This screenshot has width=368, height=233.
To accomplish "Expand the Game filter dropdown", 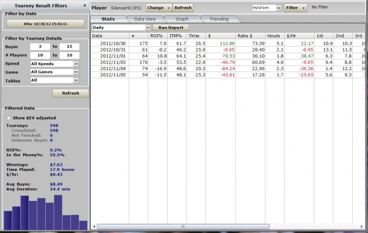I will tap(76, 72).
